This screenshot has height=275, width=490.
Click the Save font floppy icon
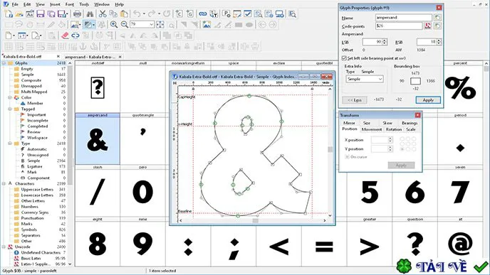[x=41, y=14]
